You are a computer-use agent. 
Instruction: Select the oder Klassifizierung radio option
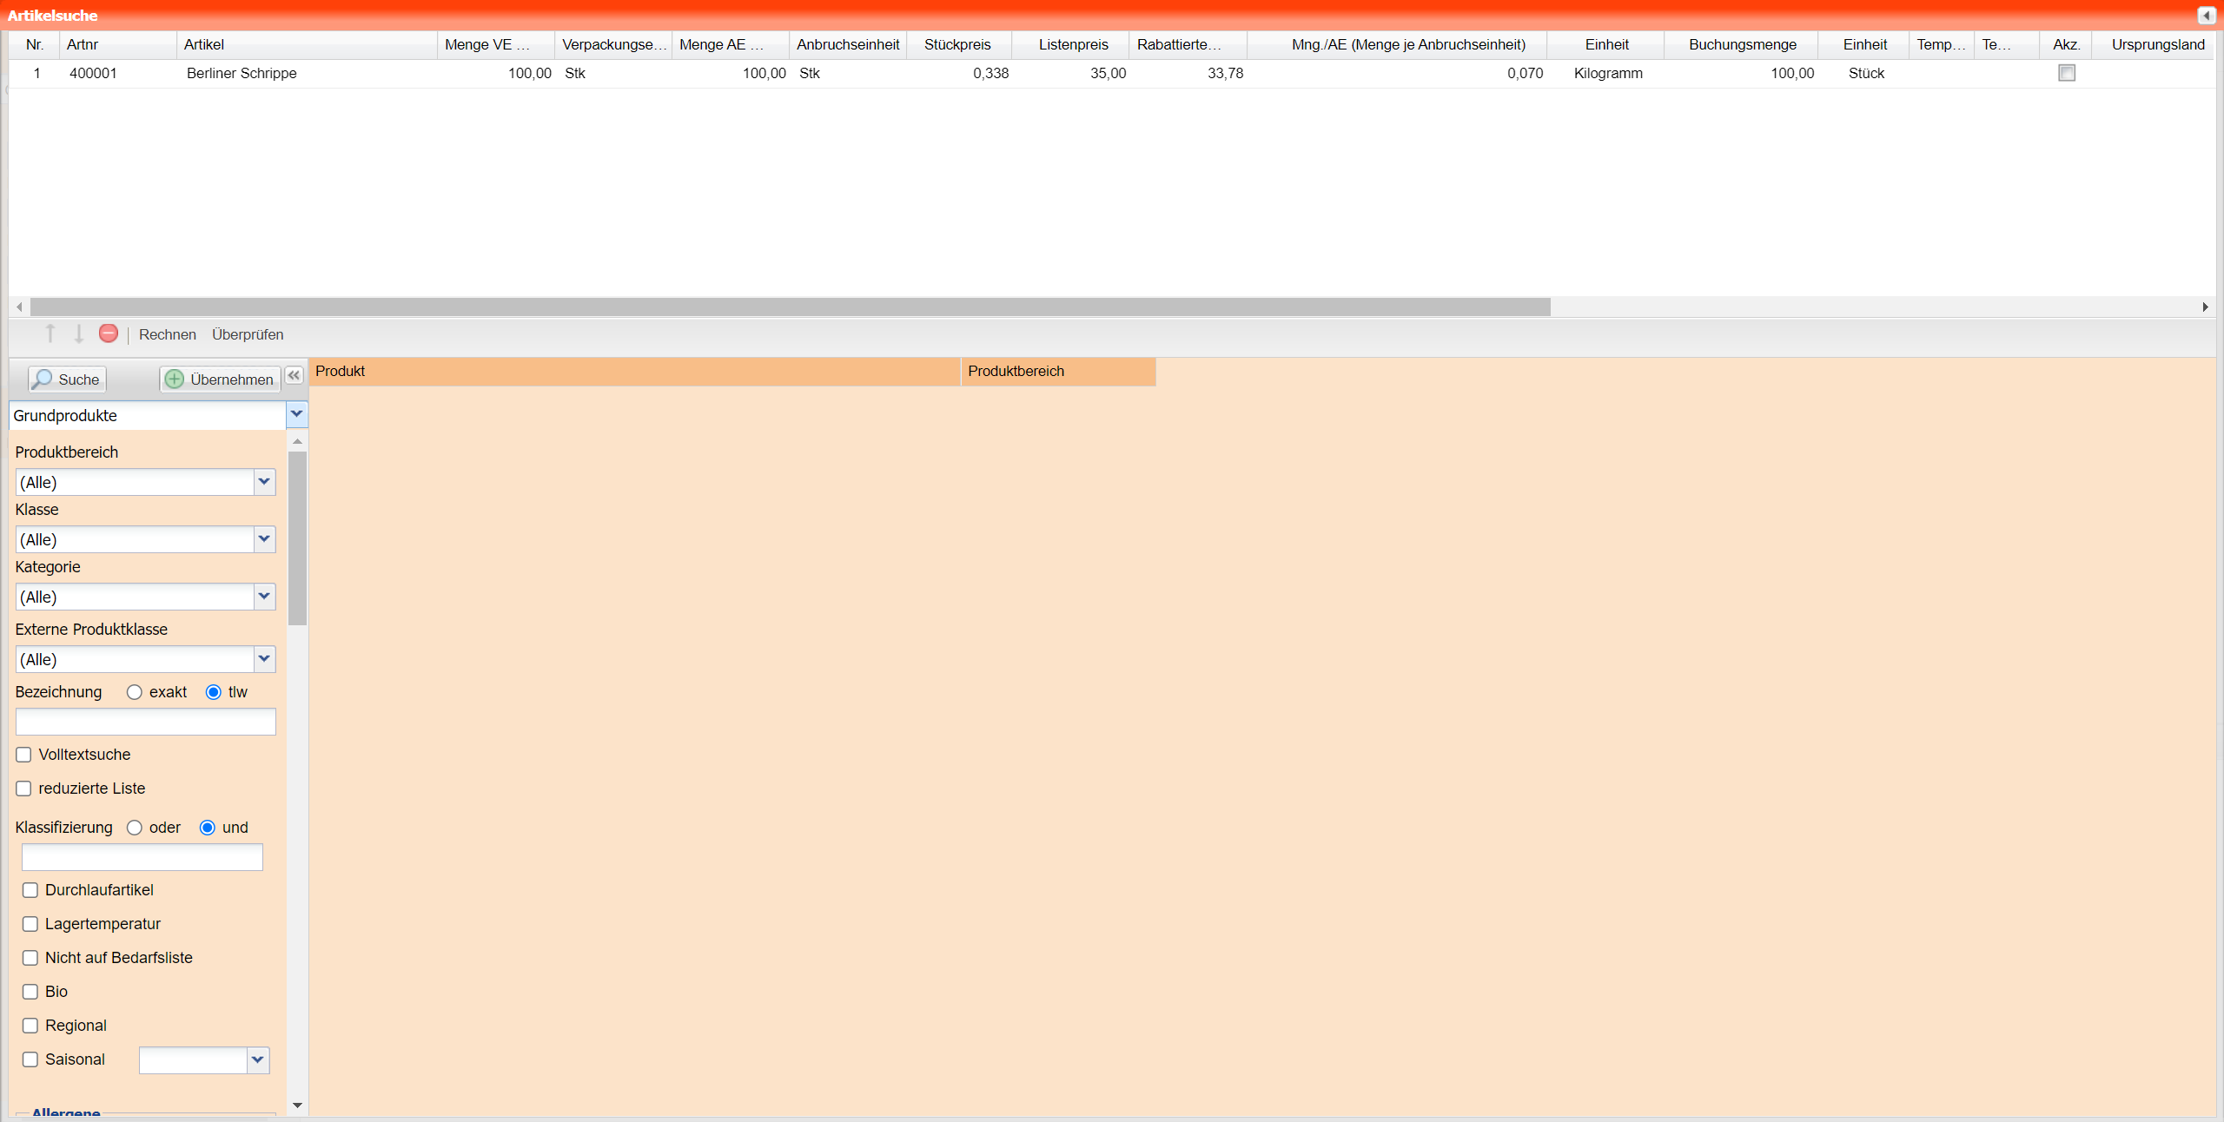click(135, 828)
